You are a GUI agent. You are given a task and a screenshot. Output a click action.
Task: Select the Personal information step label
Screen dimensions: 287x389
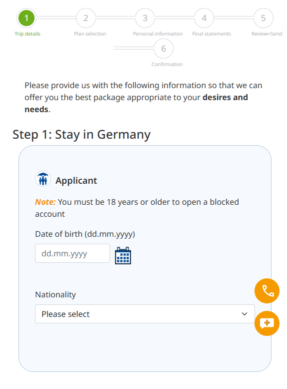tap(158, 34)
